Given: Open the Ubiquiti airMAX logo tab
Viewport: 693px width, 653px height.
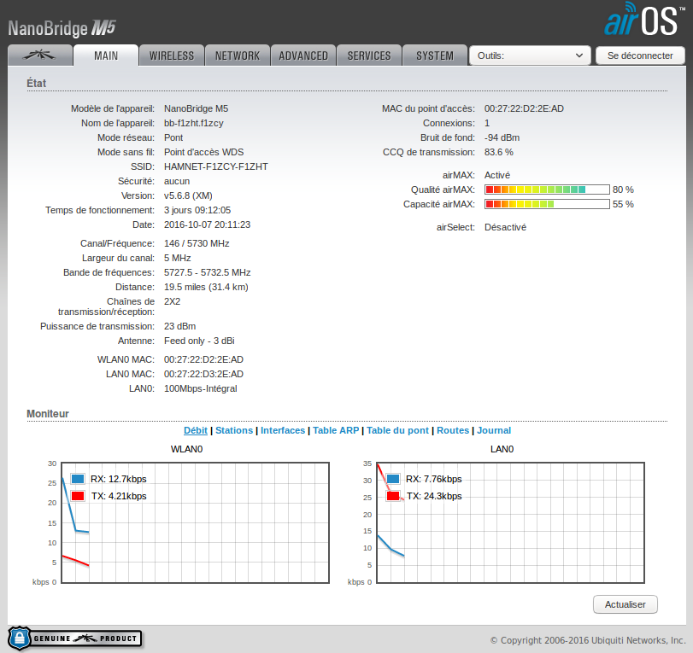Looking at the screenshot, I should point(40,55).
